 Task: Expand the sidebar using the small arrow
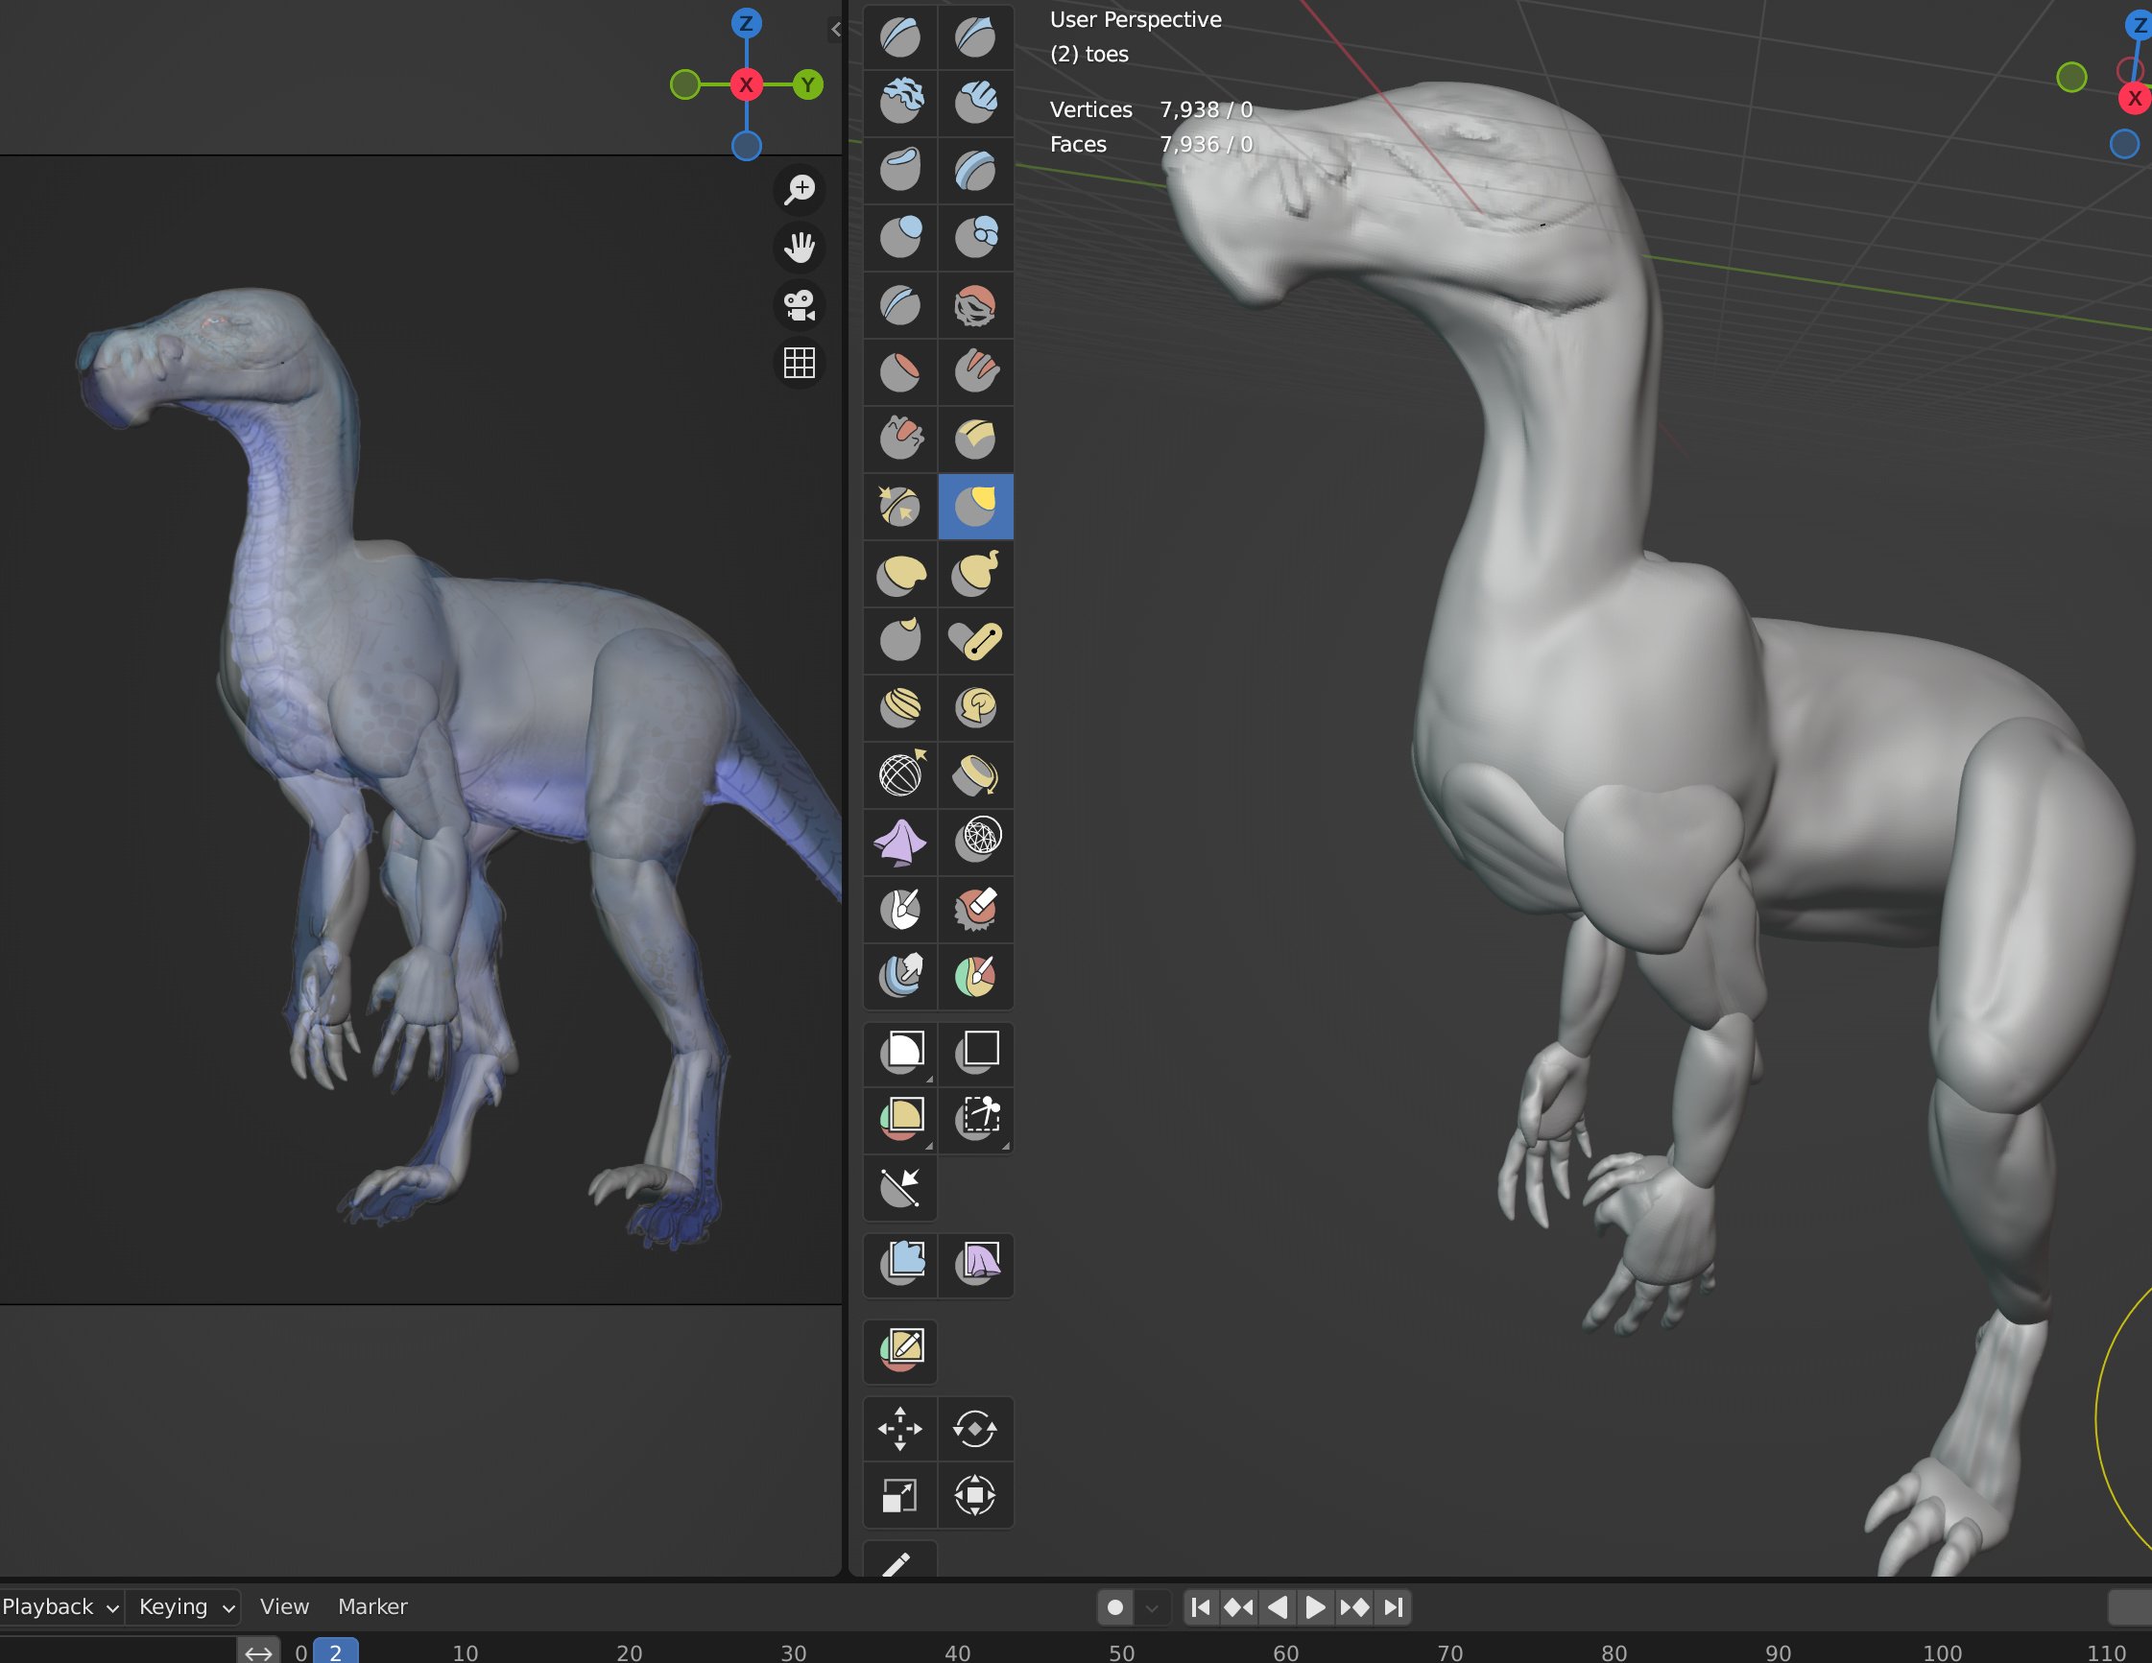tap(836, 30)
